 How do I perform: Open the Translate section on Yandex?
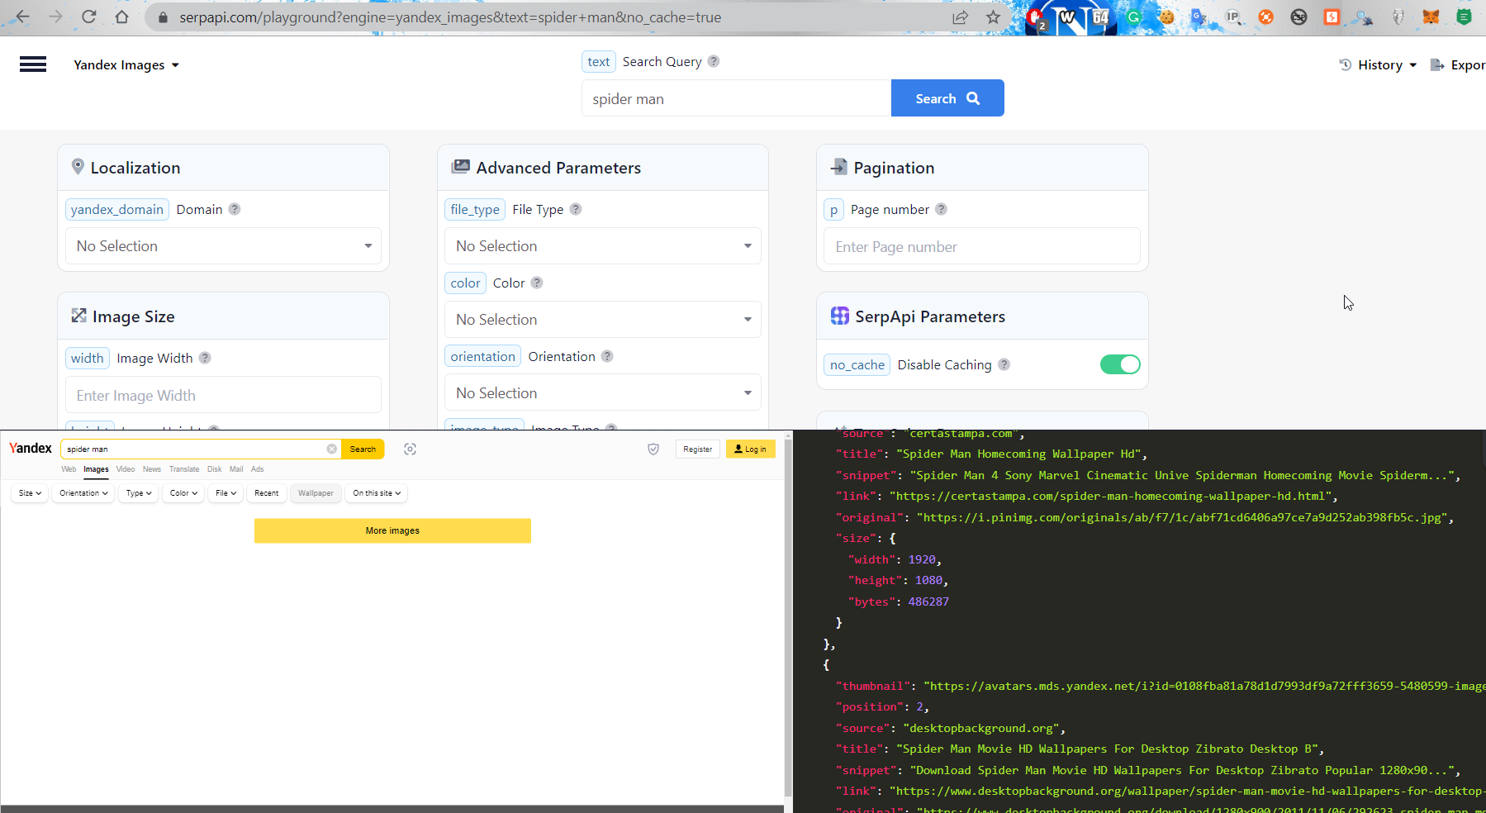tap(183, 469)
